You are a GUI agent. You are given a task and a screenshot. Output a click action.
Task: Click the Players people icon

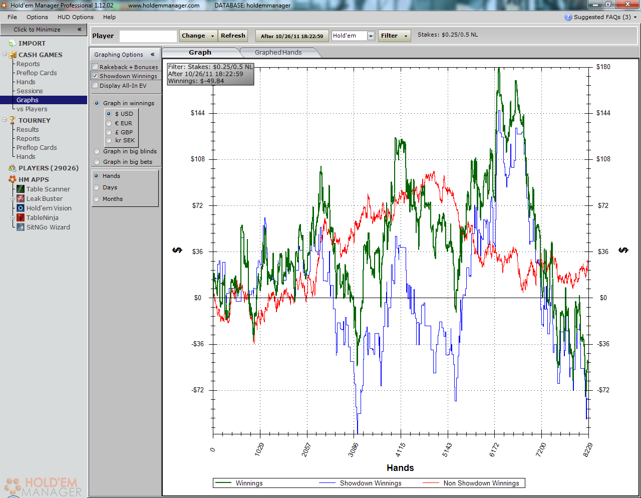pyautogui.click(x=13, y=168)
